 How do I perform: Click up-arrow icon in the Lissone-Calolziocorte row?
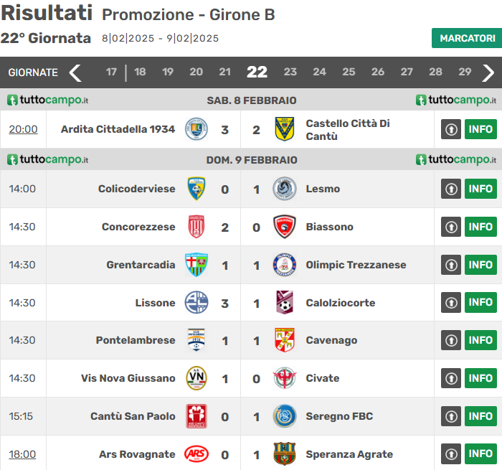tap(451, 303)
